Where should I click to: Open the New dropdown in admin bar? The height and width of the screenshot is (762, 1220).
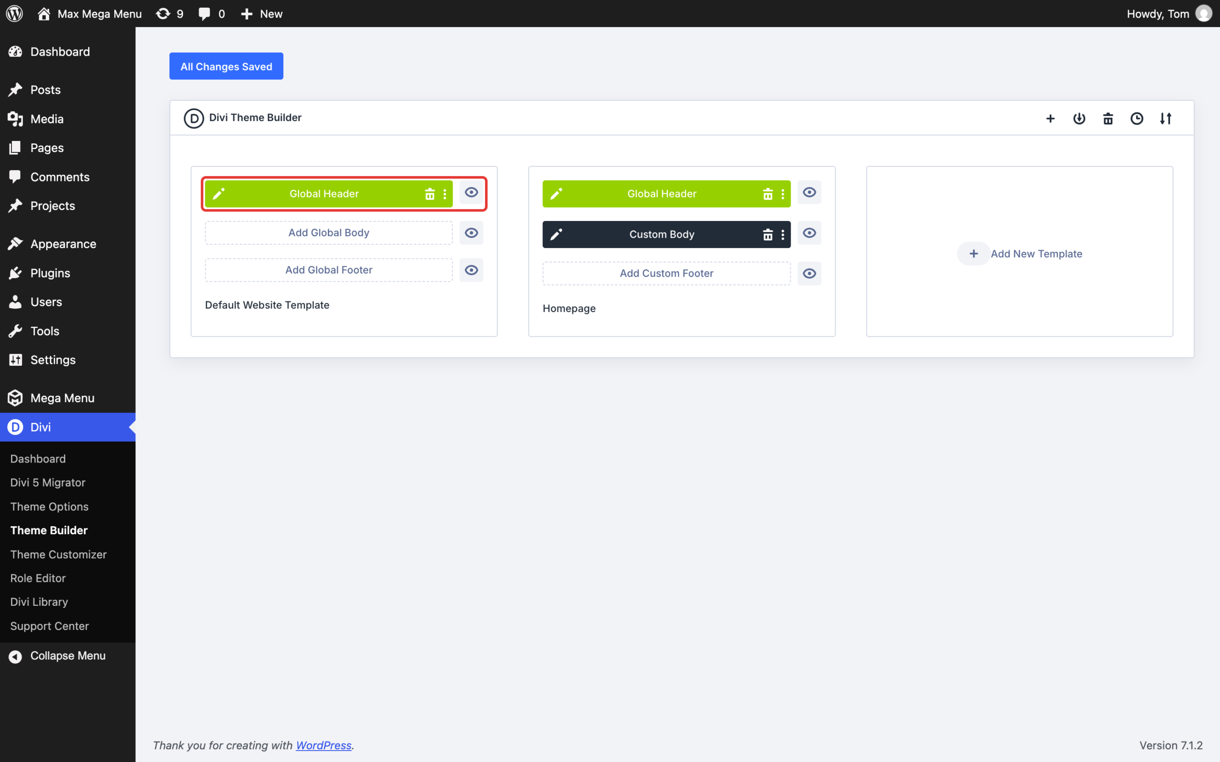pos(261,14)
